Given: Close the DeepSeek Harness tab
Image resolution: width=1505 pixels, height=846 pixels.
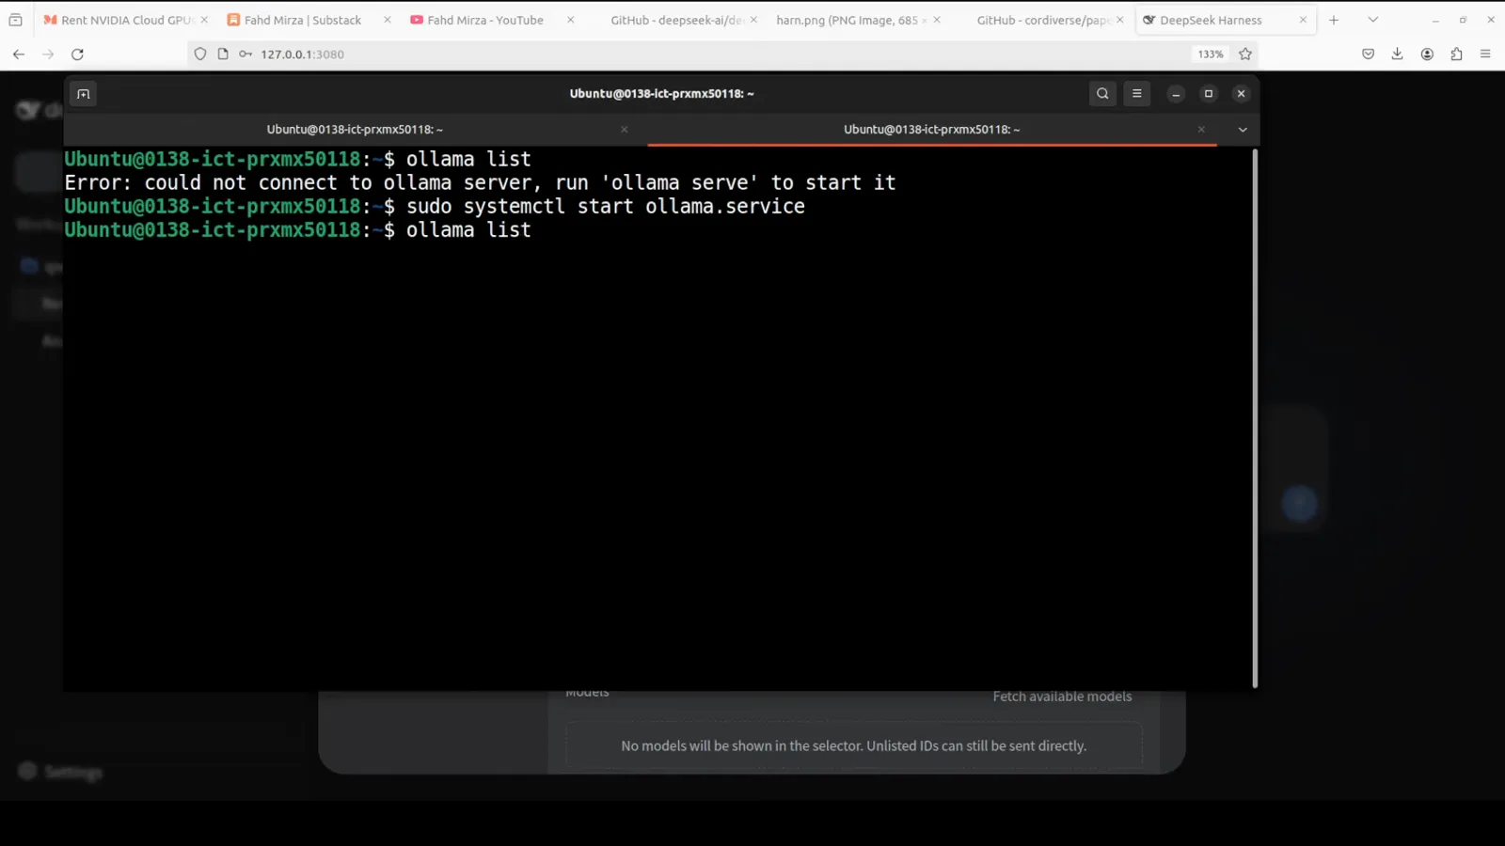Looking at the screenshot, I should coord(1303,20).
